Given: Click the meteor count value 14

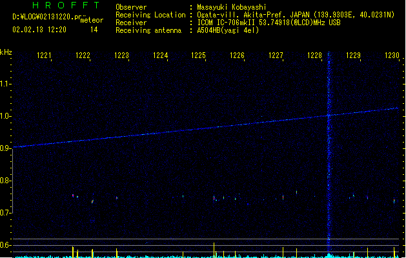Looking at the screenshot, I should coord(94,30).
